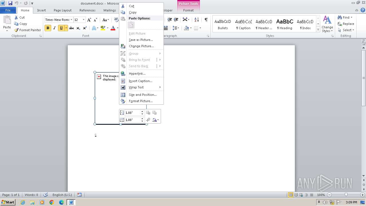The width and height of the screenshot is (366, 206).
Task: Click the Language English (U.S.) indicator
Action: (62, 195)
